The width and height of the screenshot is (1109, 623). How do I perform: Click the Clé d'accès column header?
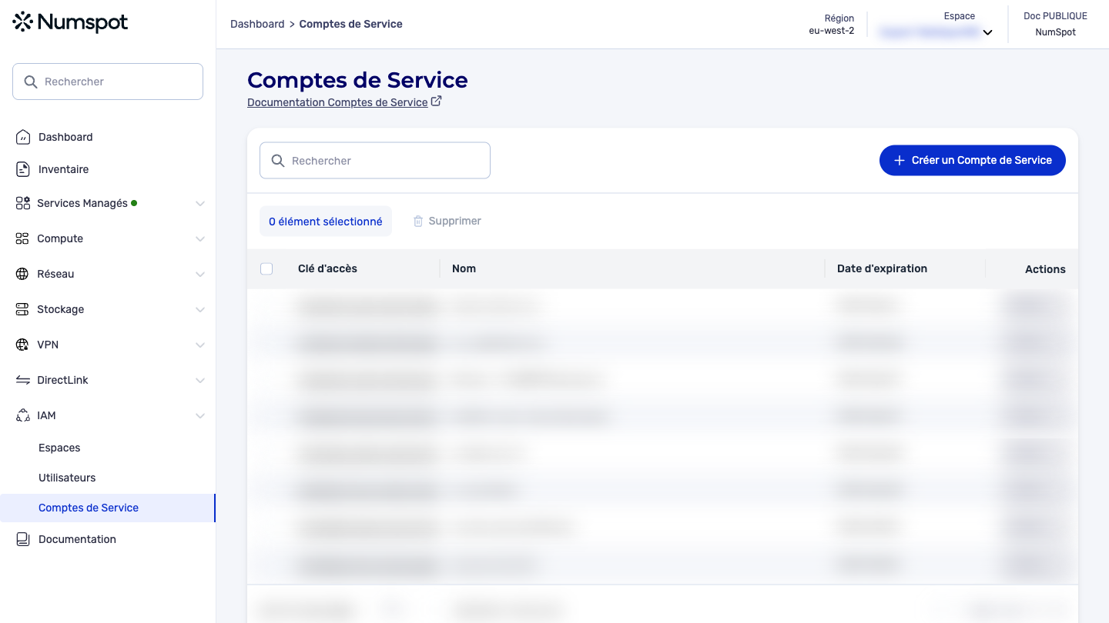(x=327, y=268)
